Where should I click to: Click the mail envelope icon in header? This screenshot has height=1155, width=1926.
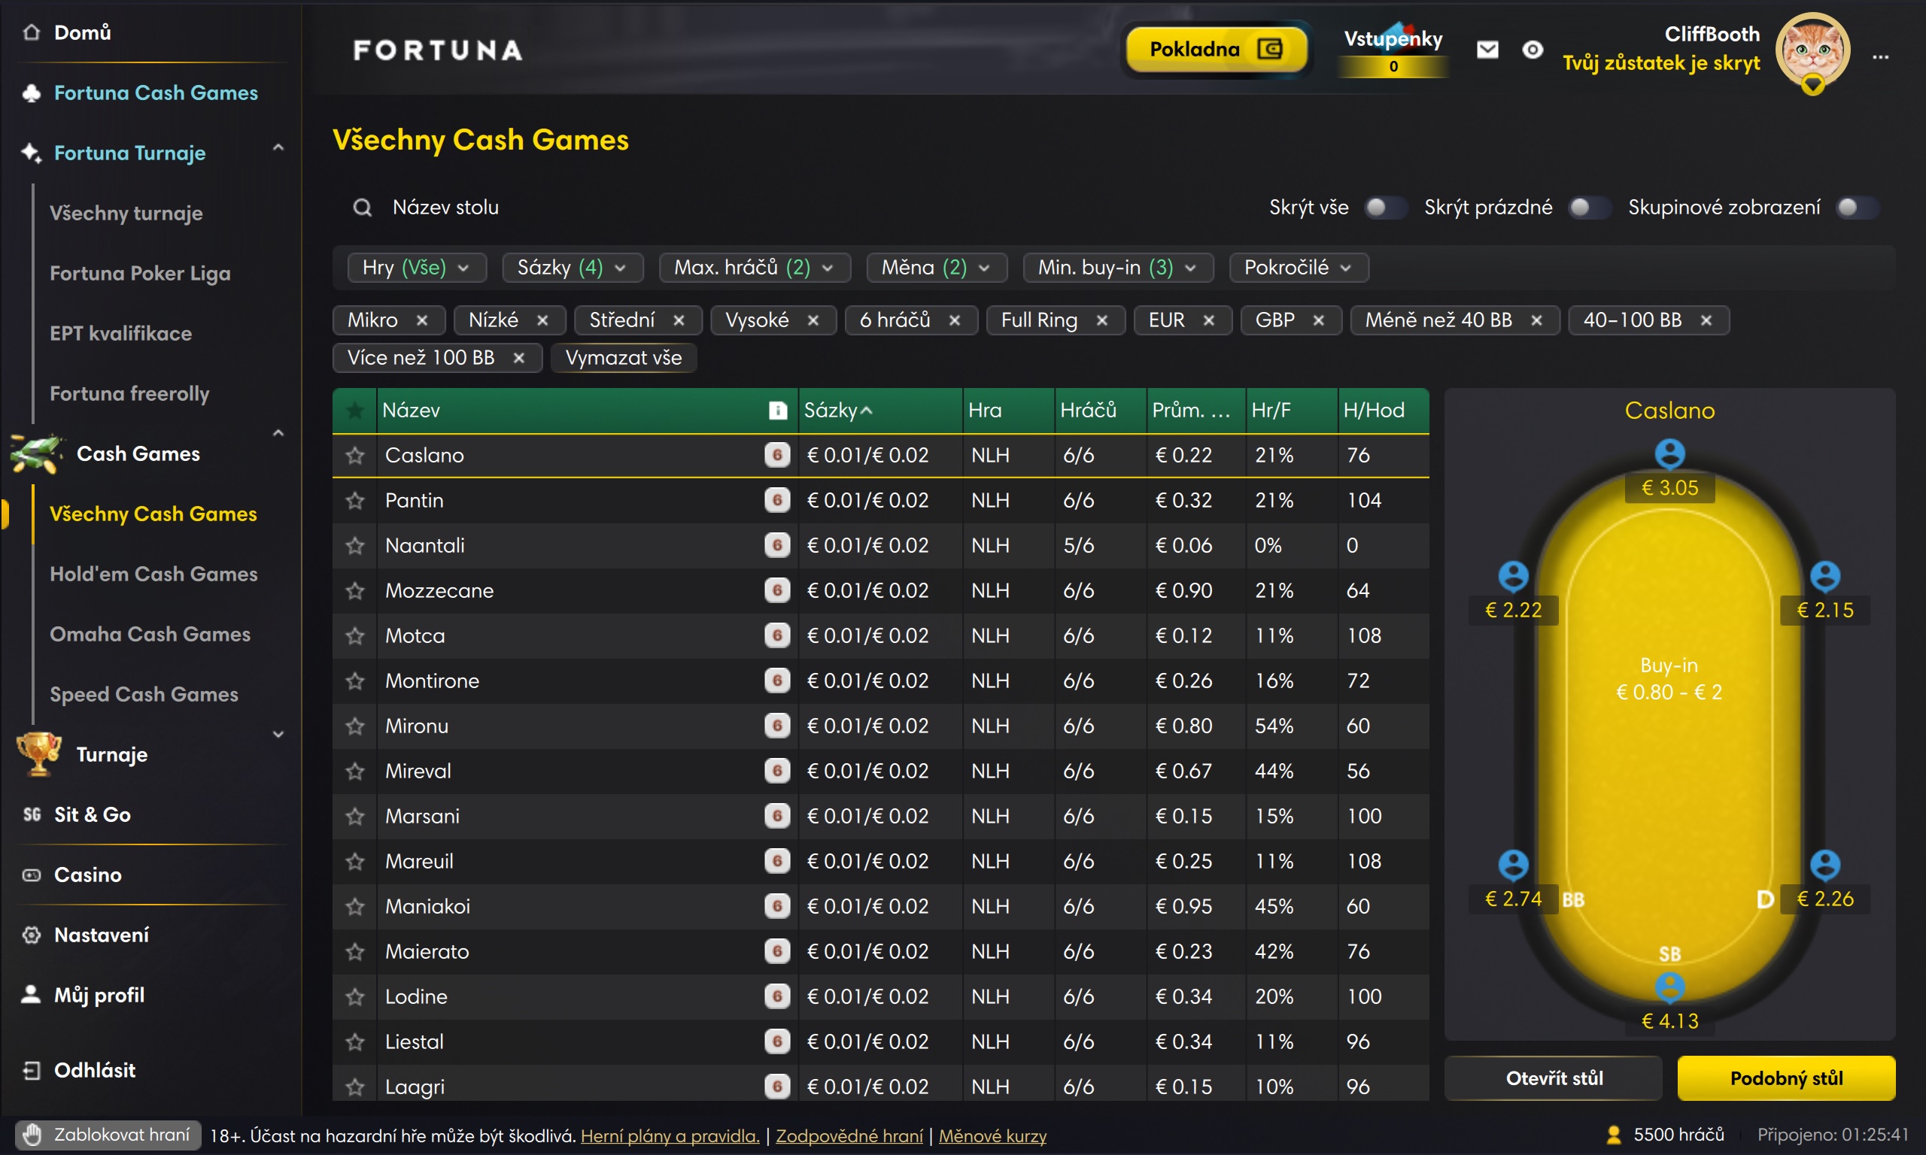[x=1487, y=50]
